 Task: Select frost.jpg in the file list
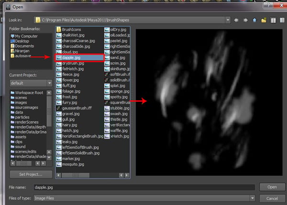[66, 97]
